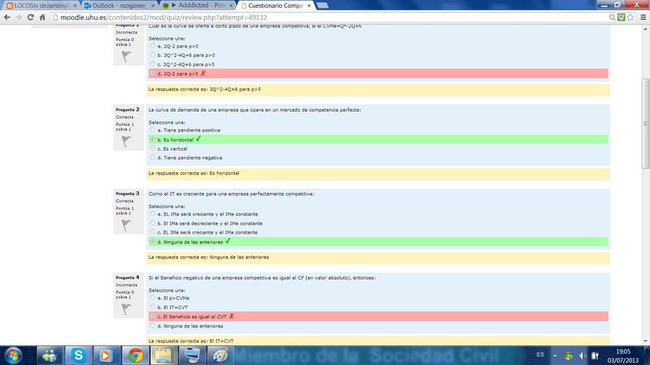Screen dimensions: 650x365
Task: Pick radio option 'a. 2Q-2 para p>0'
Action: click(153, 46)
